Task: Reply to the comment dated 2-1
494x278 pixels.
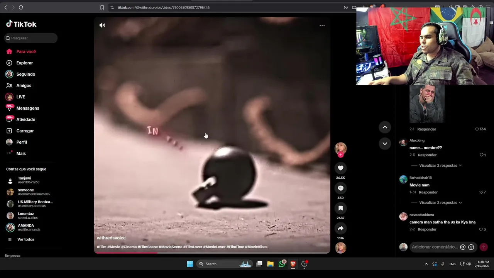Action: pos(427,129)
